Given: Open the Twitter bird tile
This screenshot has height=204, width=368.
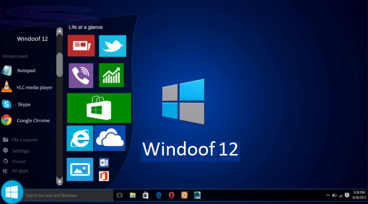Looking at the screenshot, I should pyautogui.click(x=113, y=46).
